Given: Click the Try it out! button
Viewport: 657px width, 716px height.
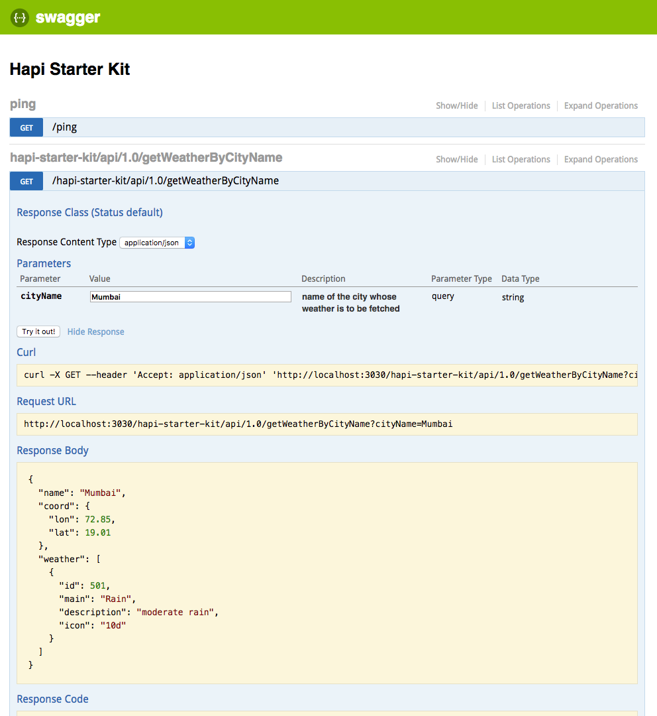Looking at the screenshot, I should [38, 331].
